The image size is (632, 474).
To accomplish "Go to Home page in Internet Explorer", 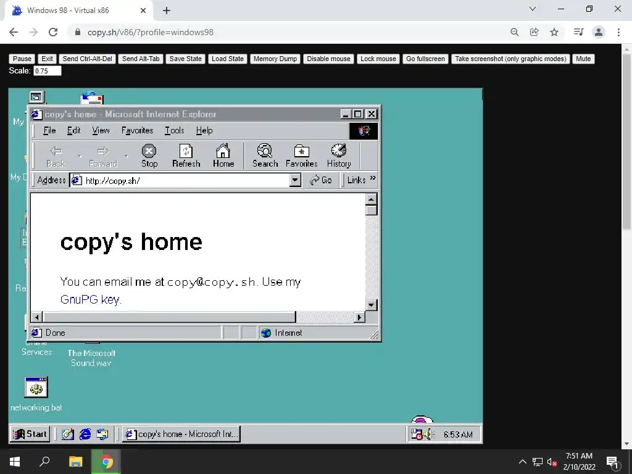I will [x=223, y=156].
